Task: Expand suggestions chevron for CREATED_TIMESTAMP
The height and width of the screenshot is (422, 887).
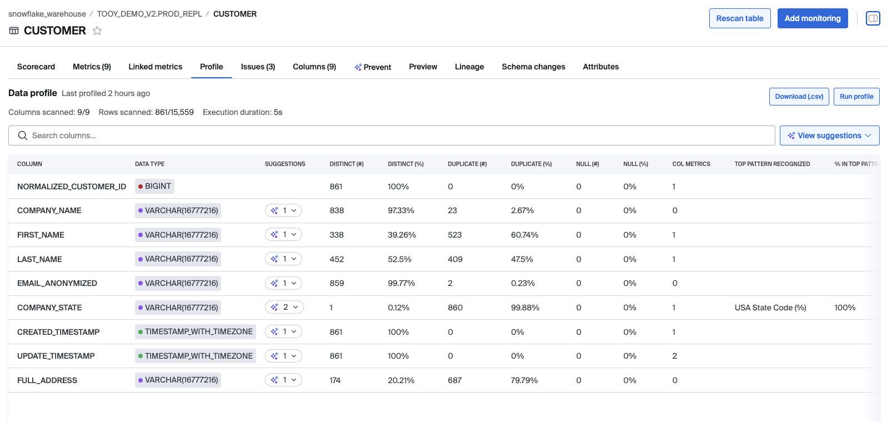Action: (x=294, y=331)
